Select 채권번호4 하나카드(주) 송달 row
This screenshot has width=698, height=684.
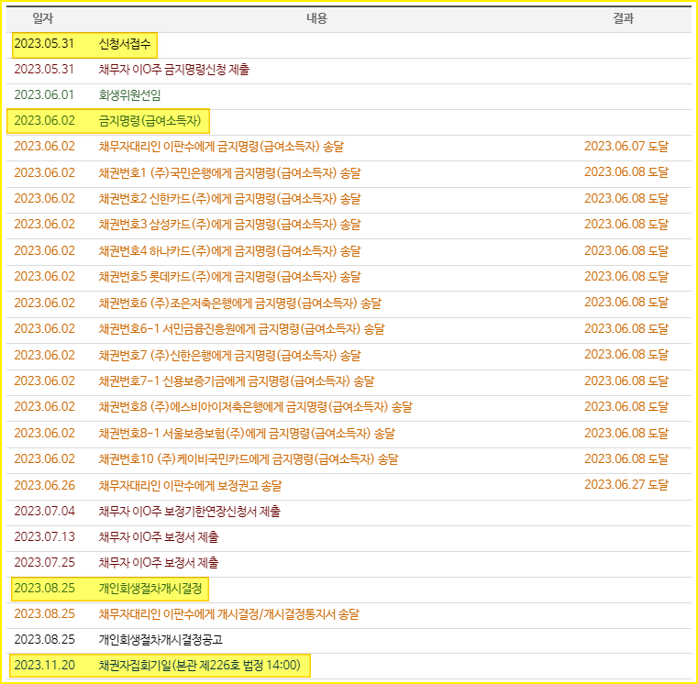click(349, 251)
